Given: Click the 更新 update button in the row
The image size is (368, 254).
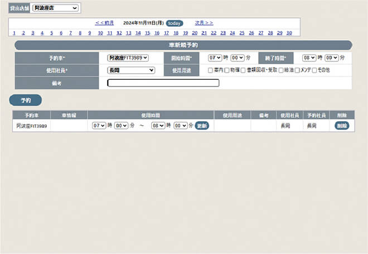Looking at the screenshot, I should [202, 126].
